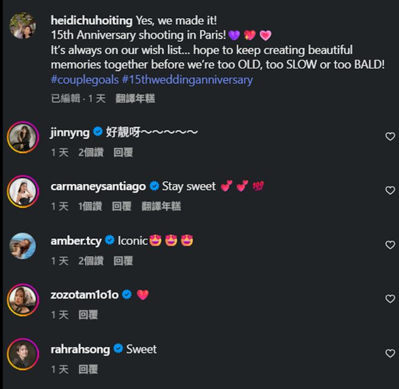Open zozotam1o1o's profile avatar
Screen dimensions: 399x389
pos(23,300)
